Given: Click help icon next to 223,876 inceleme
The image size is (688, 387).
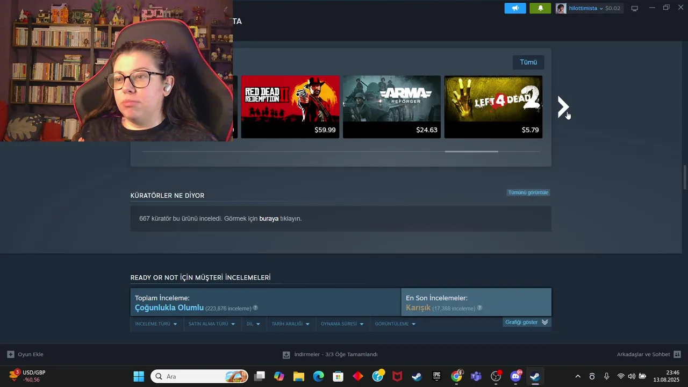Looking at the screenshot, I should pos(255,308).
